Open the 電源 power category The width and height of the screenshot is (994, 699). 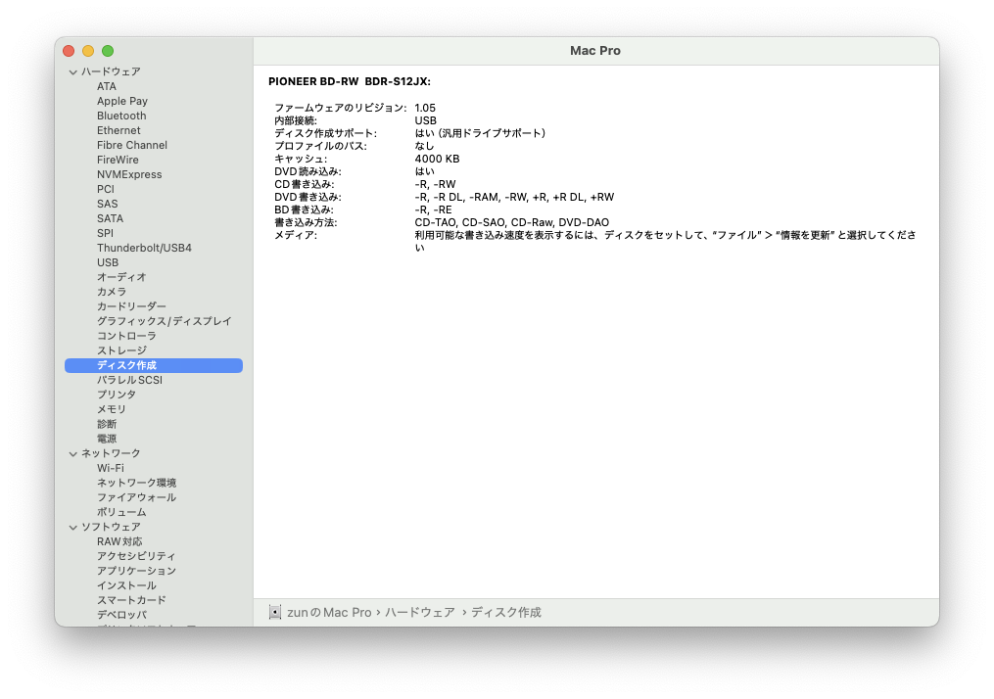tap(106, 439)
